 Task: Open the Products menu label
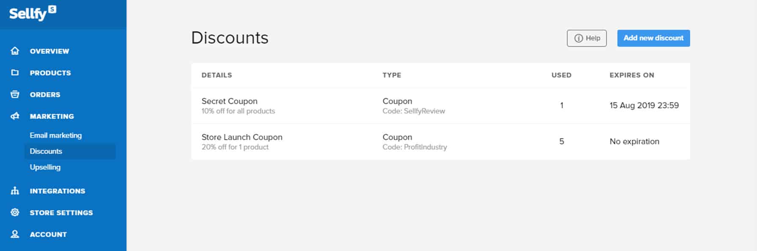click(50, 73)
